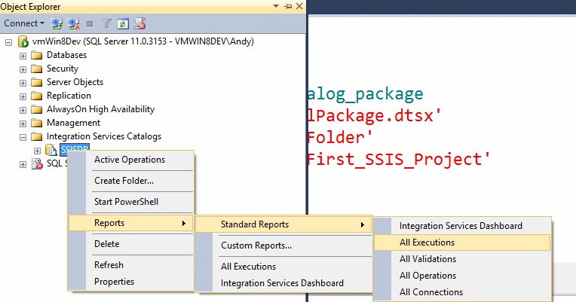Collapse the vmWin8Dev server node
This screenshot has height=302, width=576.
(8, 43)
